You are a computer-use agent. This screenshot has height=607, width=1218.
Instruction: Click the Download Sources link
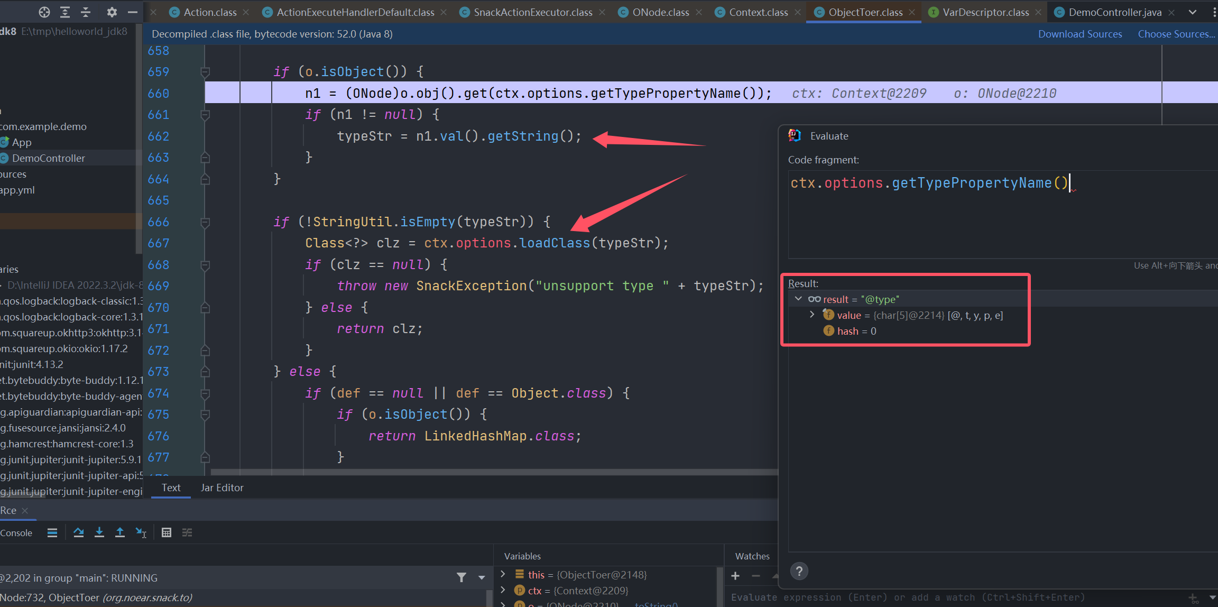pos(1079,34)
